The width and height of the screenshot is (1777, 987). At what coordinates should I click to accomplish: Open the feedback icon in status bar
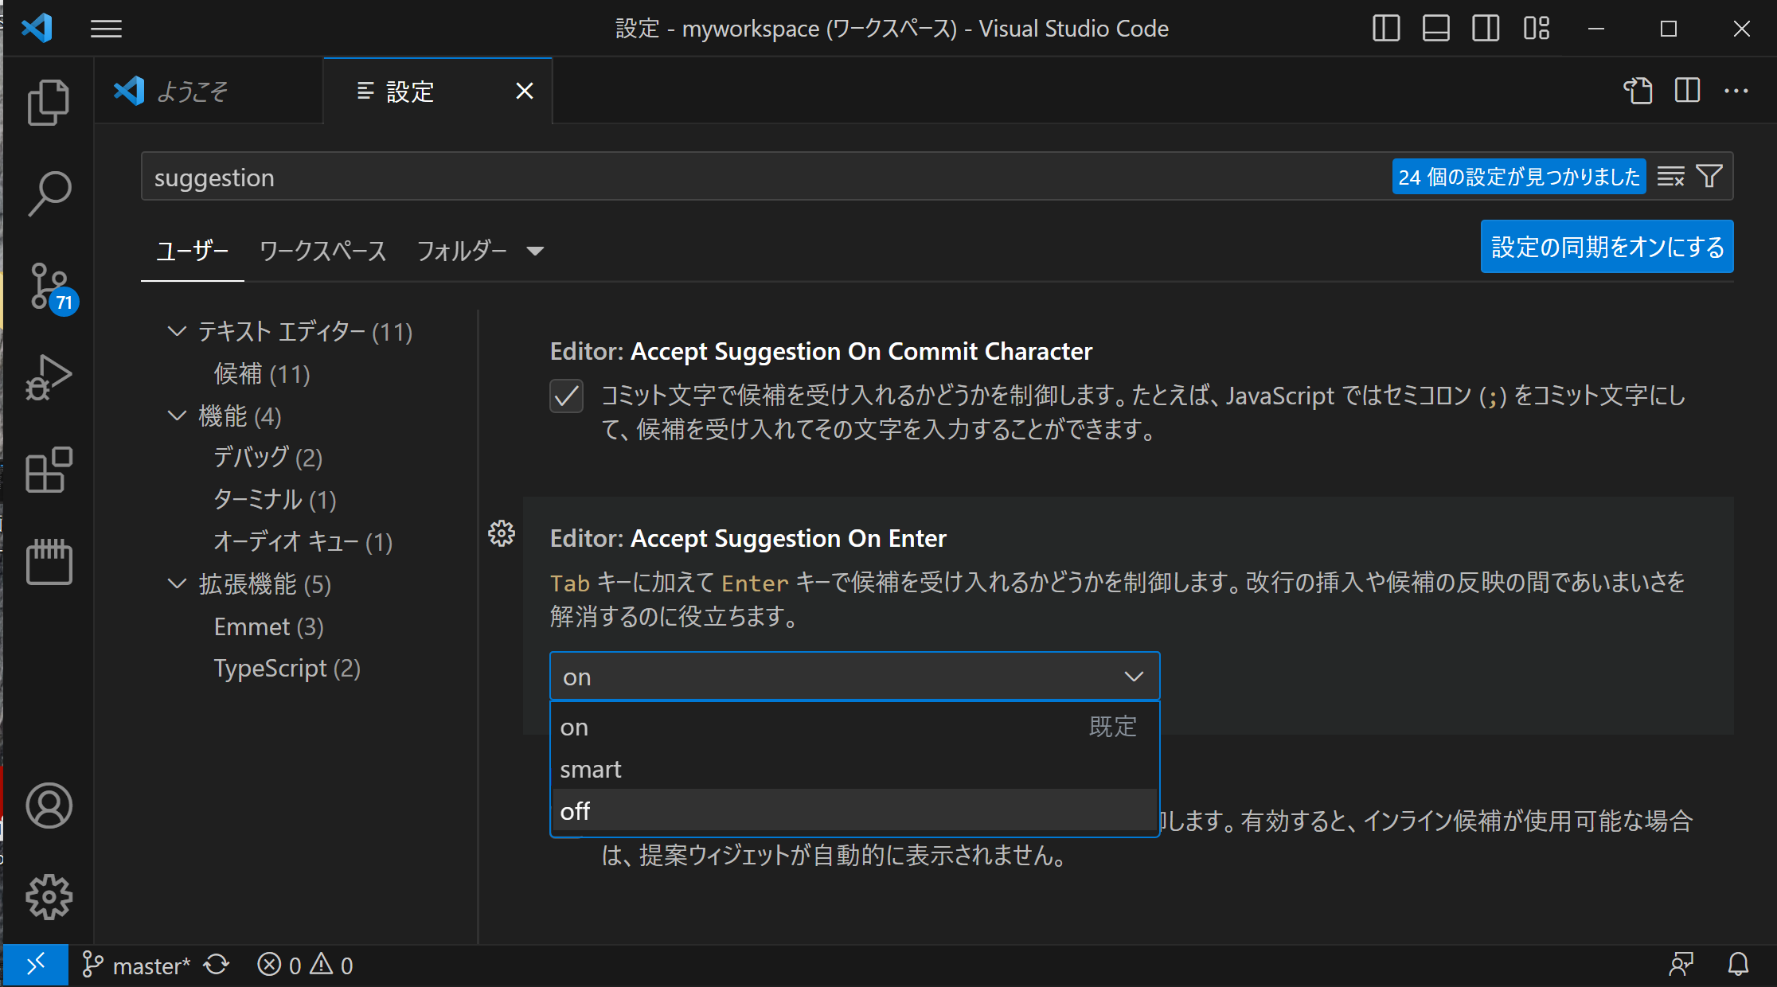tap(1681, 965)
